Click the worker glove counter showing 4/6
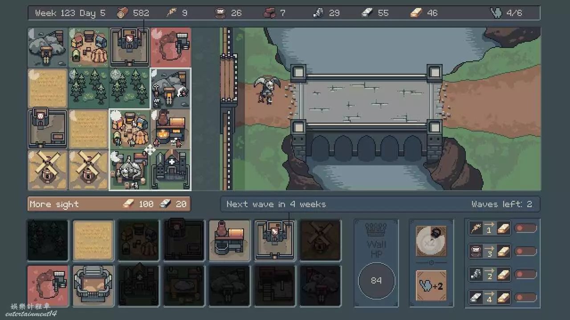 pyautogui.click(x=506, y=13)
